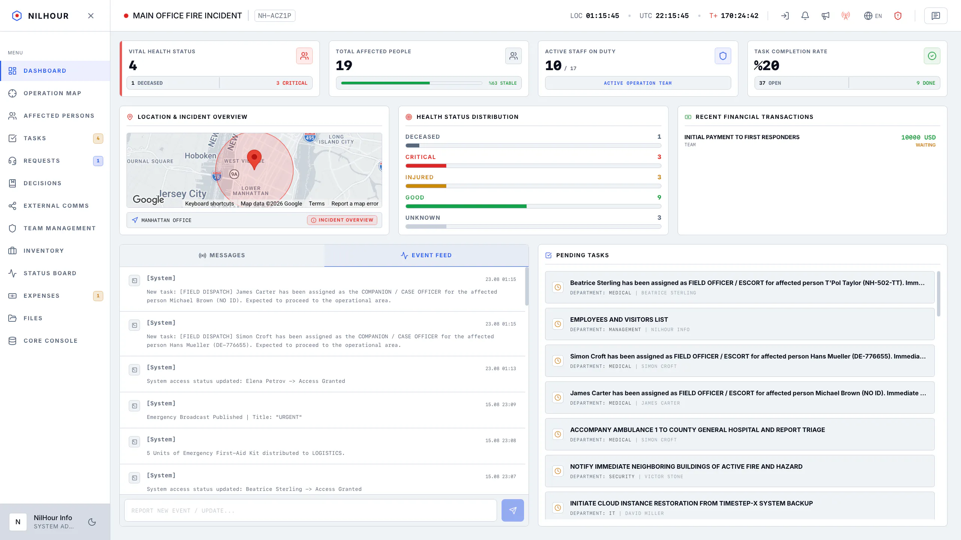Click the Good health distribution bar

tap(533, 206)
